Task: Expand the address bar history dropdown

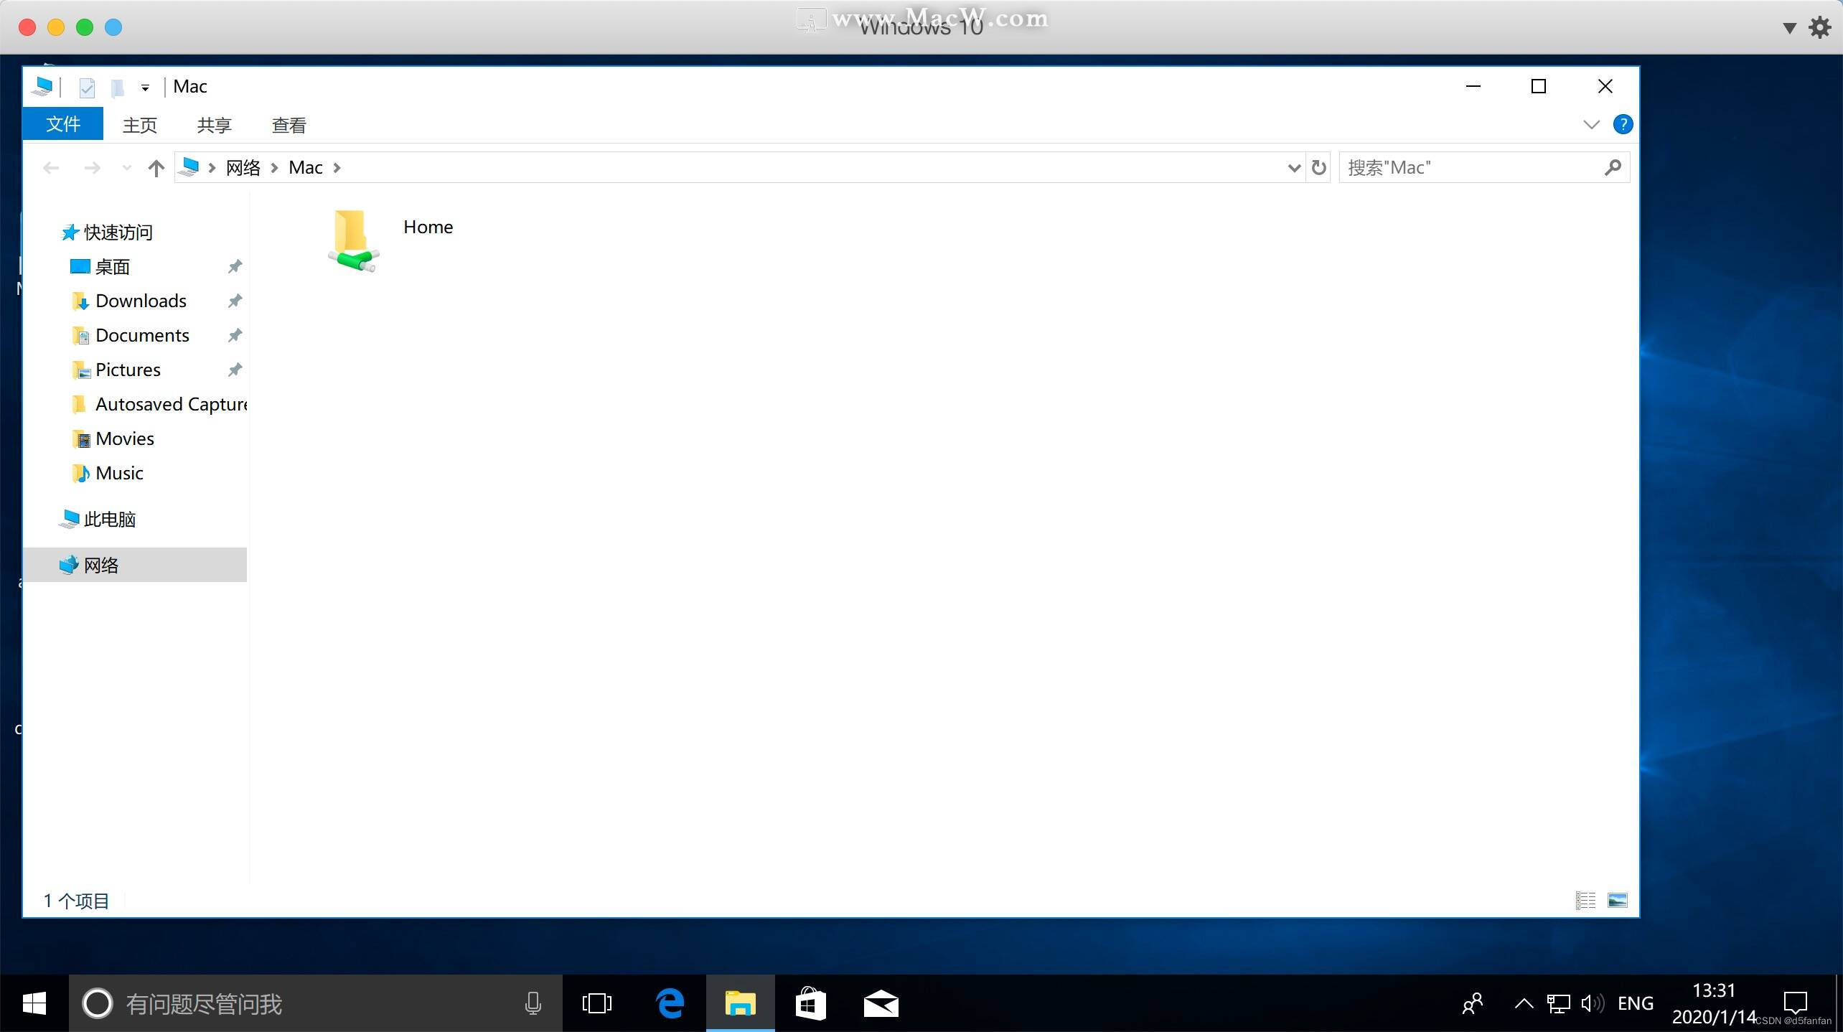Action: (1293, 168)
